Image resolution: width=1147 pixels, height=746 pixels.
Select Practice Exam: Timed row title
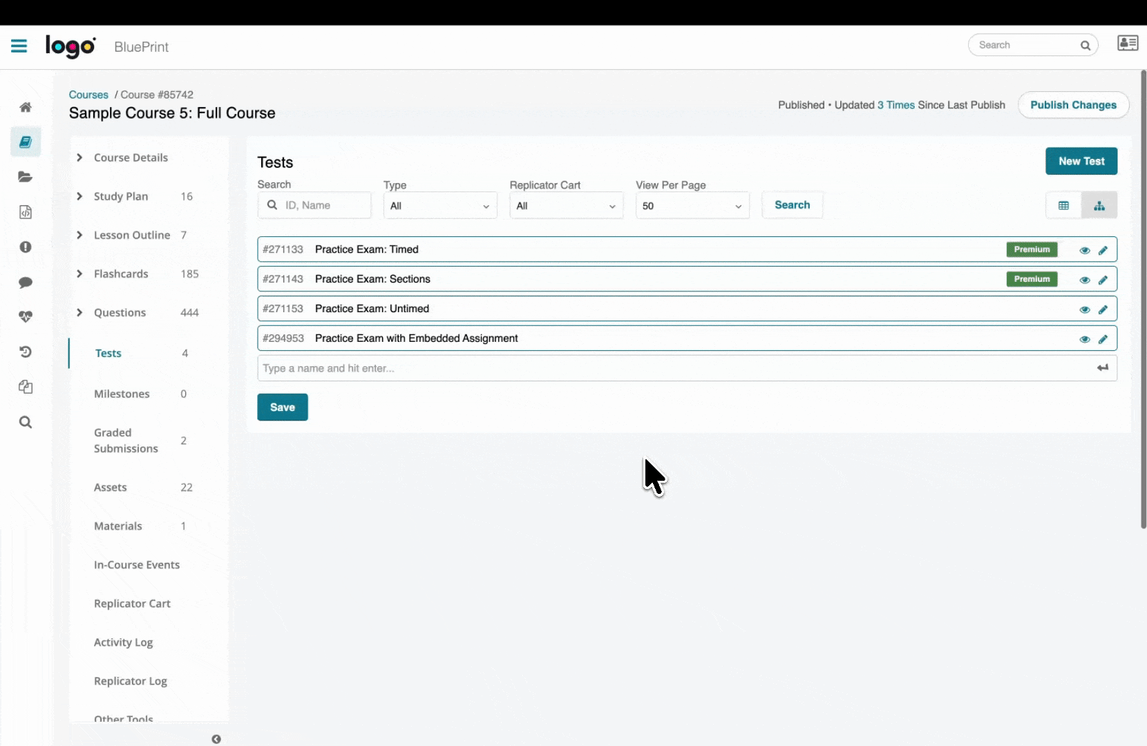click(367, 249)
